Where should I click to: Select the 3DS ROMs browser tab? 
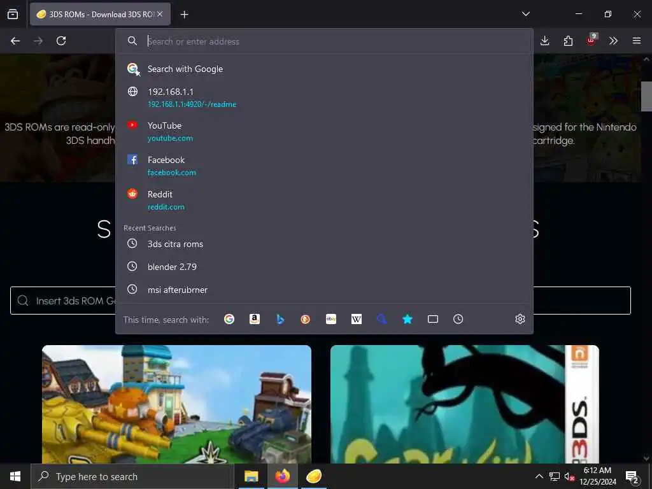(x=100, y=14)
